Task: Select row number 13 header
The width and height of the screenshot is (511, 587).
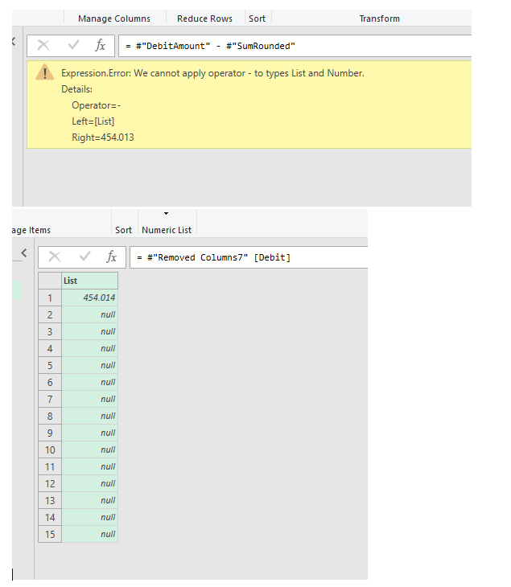Action: click(x=50, y=500)
